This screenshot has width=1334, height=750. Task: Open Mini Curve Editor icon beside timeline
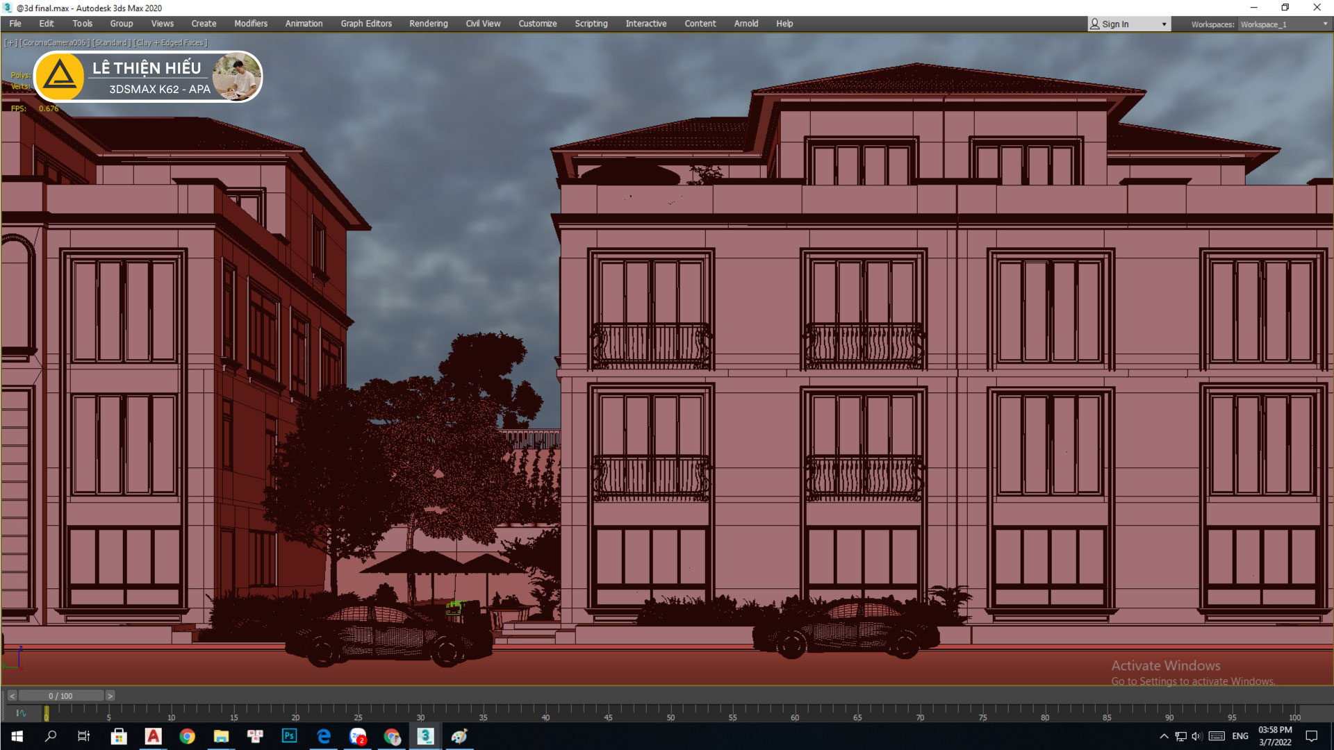pos(21,713)
